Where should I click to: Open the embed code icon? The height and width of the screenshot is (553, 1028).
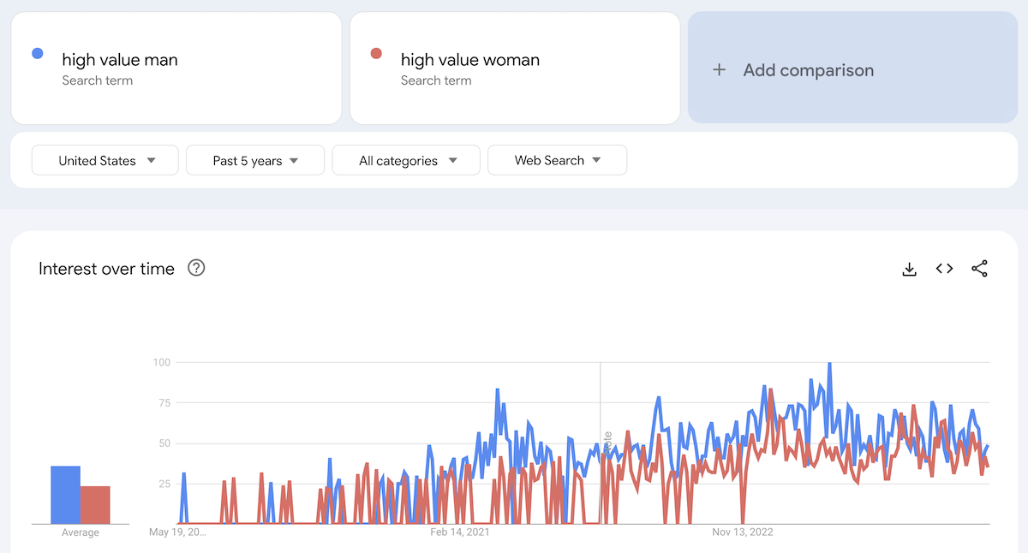click(944, 269)
